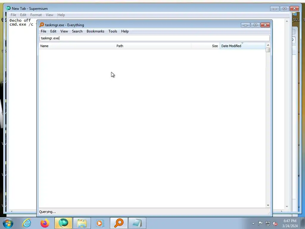The height and width of the screenshot is (229, 305).
Task: Sort results by Name column header
Action: pyautogui.click(x=77, y=46)
